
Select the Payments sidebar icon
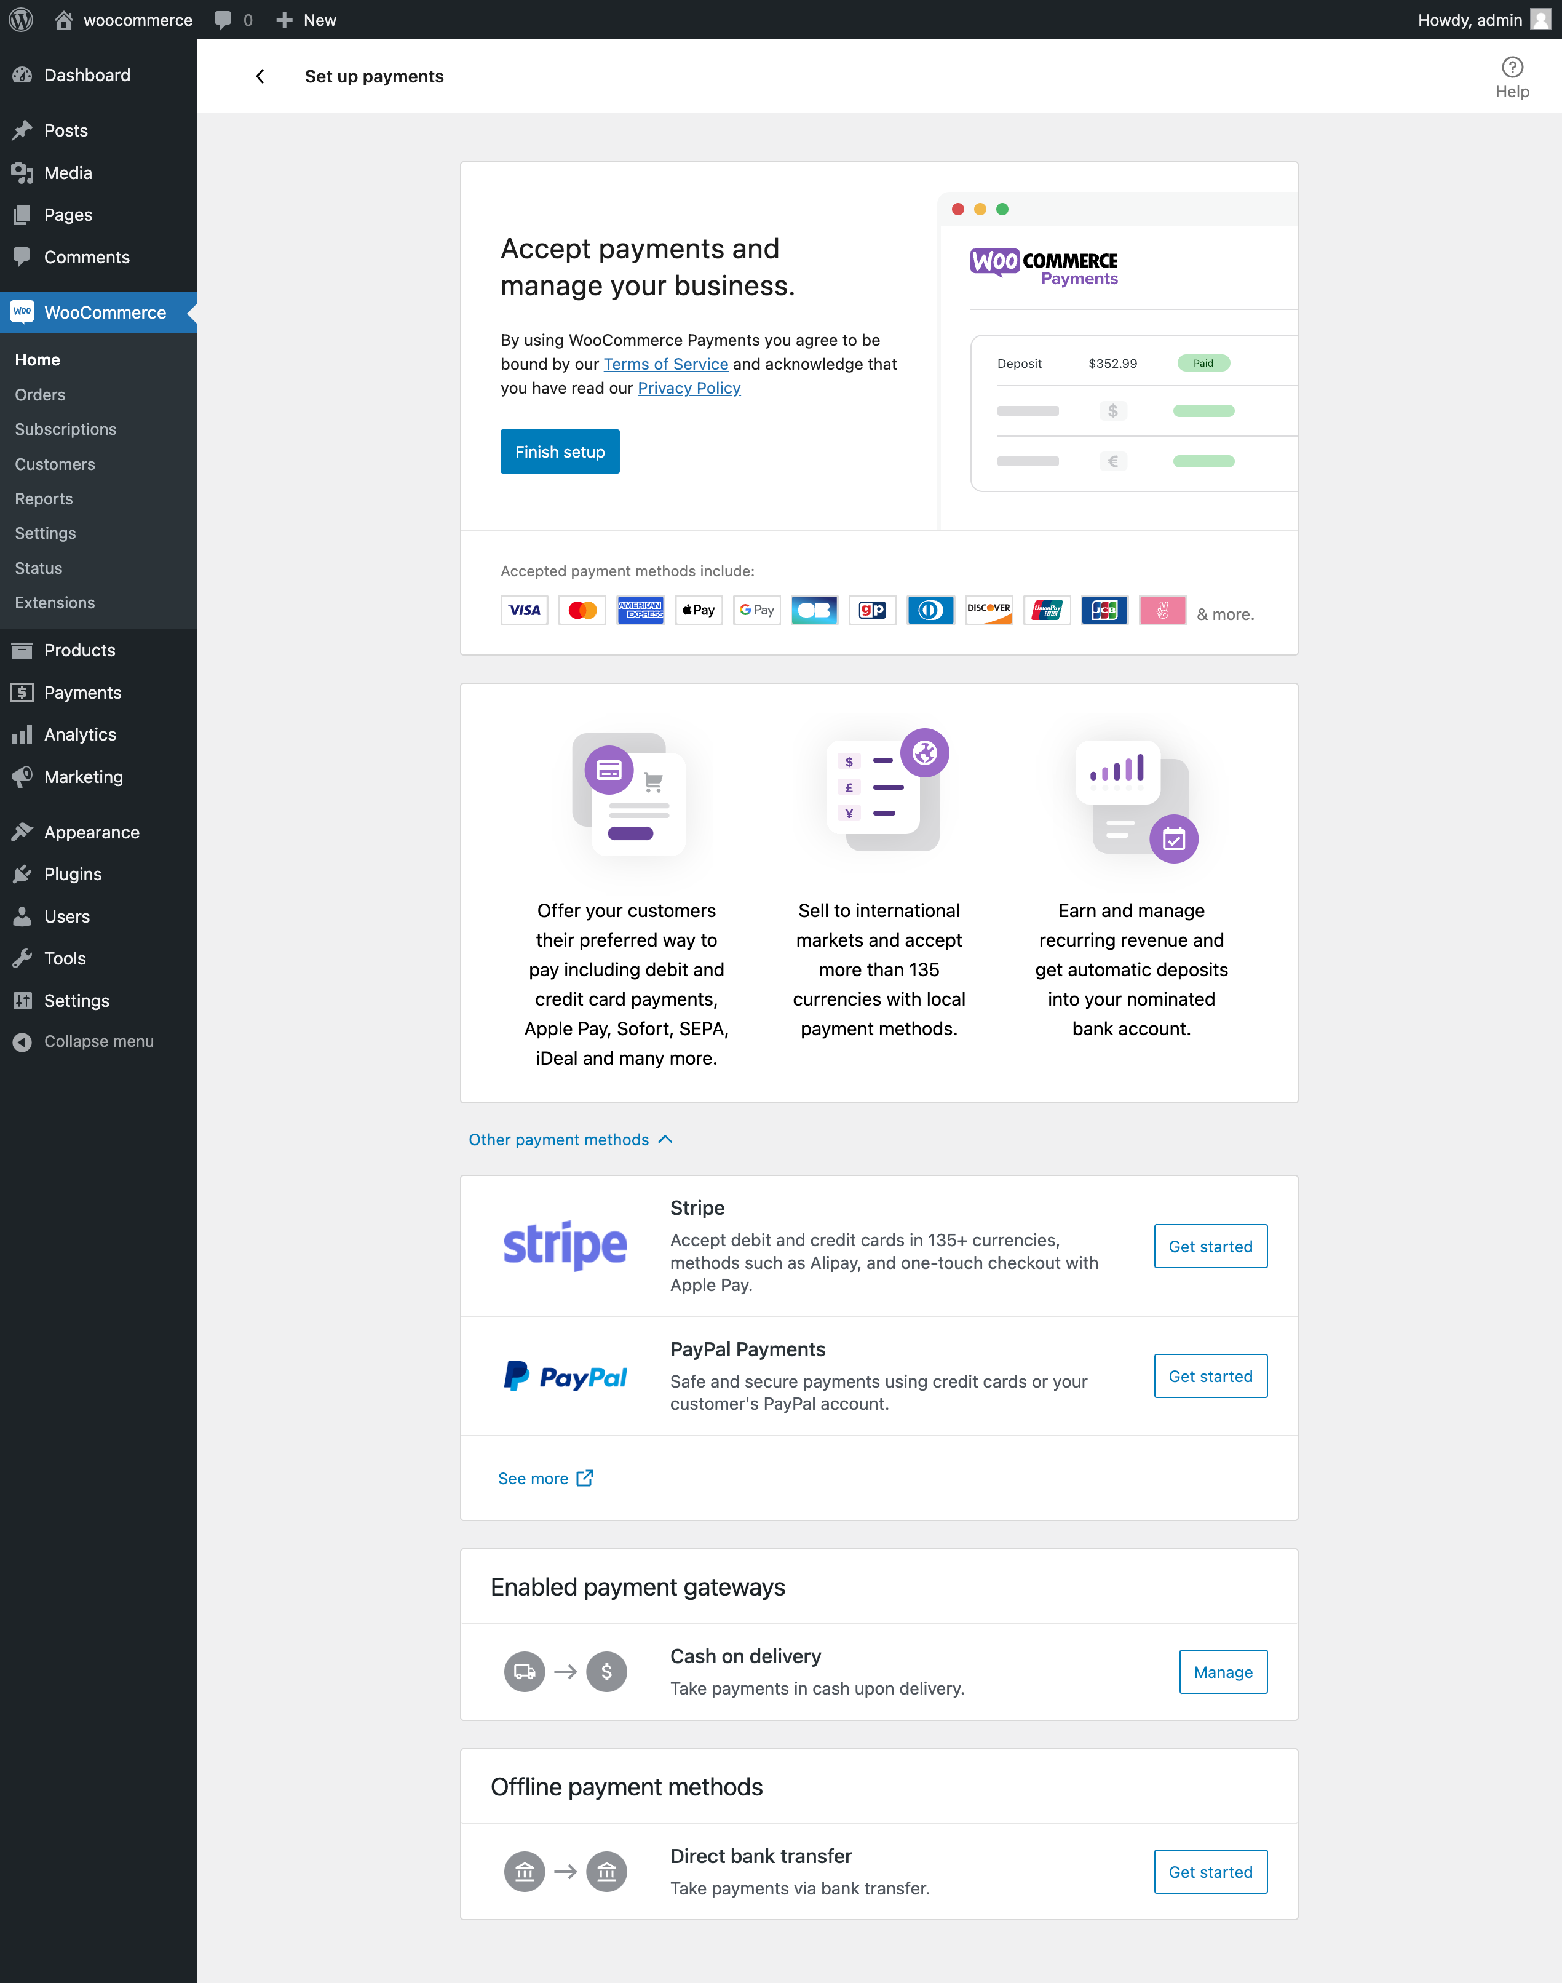pos(23,693)
